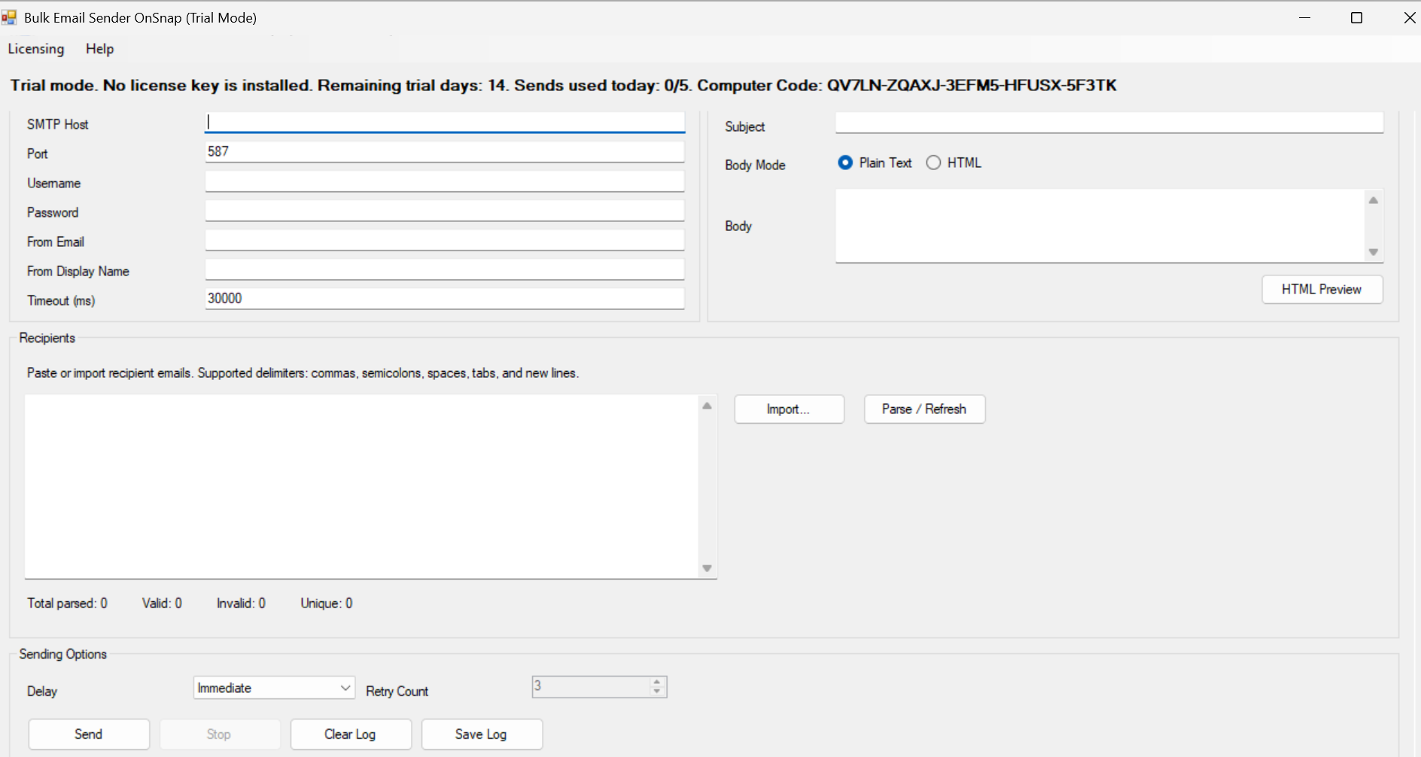Open the Help menu
The height and width of the screenshot is (757, 1421).
99,49
